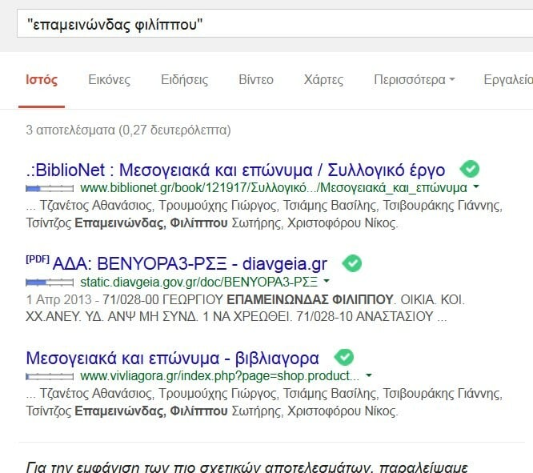Click the green checkmark beside the diavgeia.gr result
This screenshot has height=473, width=533.
(x=352, y=263)
